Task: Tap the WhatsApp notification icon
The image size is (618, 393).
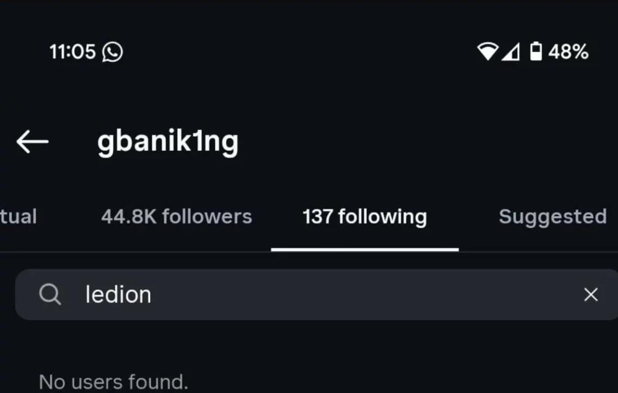Action: (x=113, y=53)
